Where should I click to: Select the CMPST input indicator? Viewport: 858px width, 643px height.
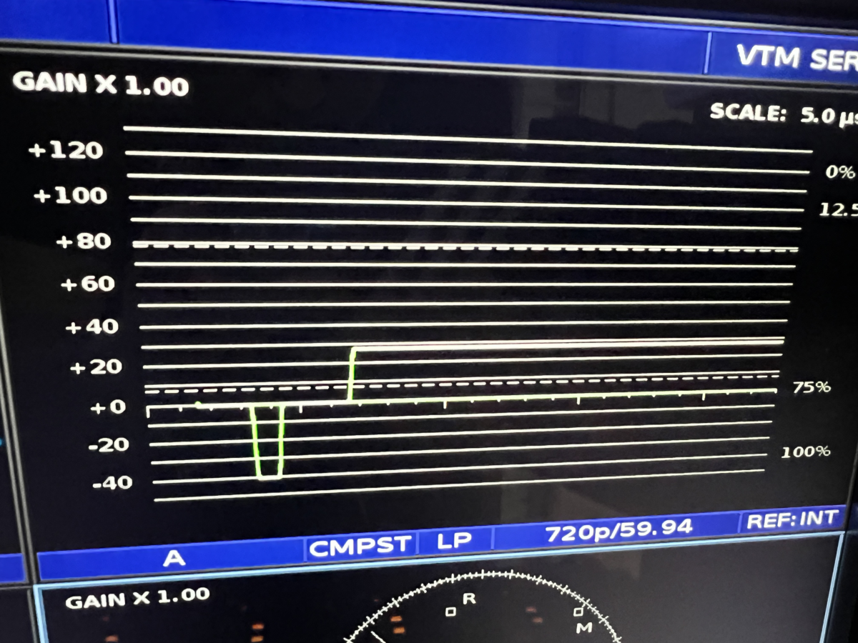361,544
